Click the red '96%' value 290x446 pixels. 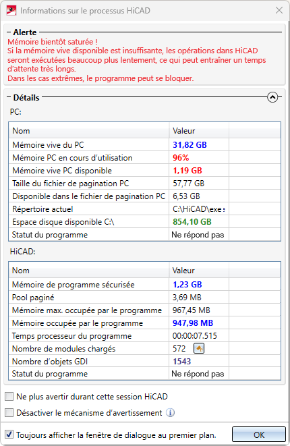181,158
